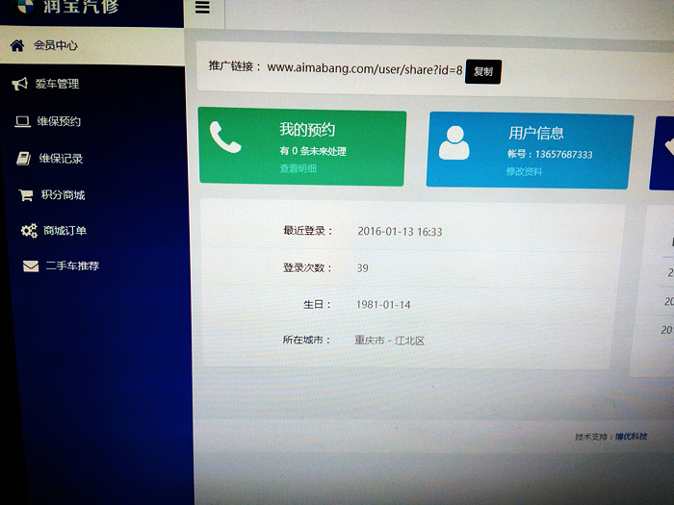Click the 最近登录 label
Image resolution: width=674 pixels, height=505 pixels.
coord(308,231)
